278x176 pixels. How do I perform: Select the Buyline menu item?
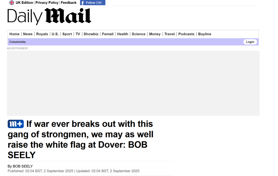(205, 34)
